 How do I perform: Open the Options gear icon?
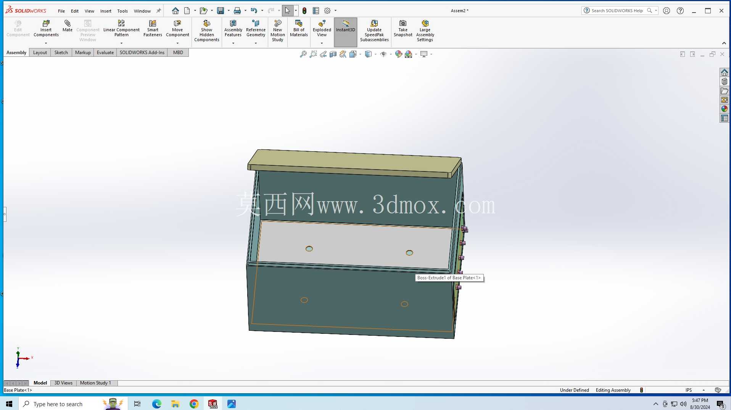tap(327, 11)
